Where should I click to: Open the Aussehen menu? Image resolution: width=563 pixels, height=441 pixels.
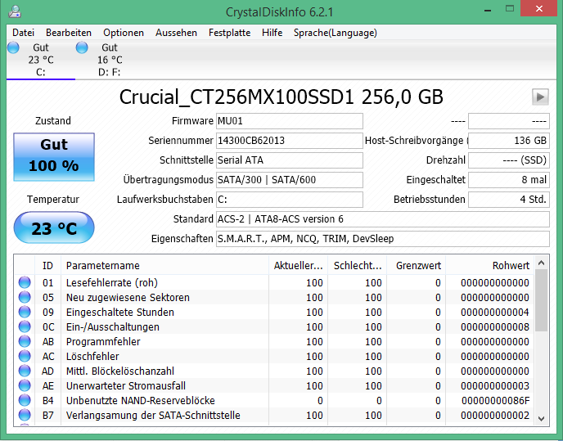176,33
